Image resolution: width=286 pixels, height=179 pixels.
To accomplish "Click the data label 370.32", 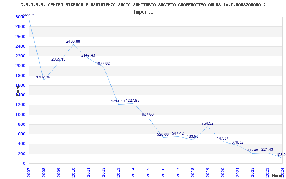I will [237, 142].
